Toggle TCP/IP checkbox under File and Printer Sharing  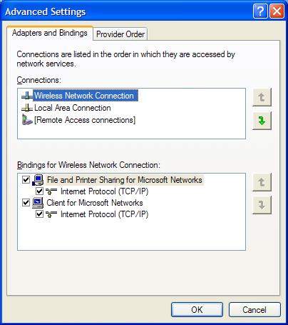[39, 191]
